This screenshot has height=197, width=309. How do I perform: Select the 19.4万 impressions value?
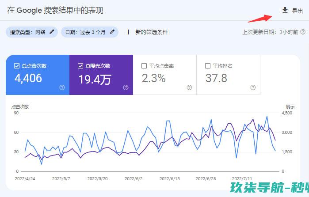[x=95, y=80]
